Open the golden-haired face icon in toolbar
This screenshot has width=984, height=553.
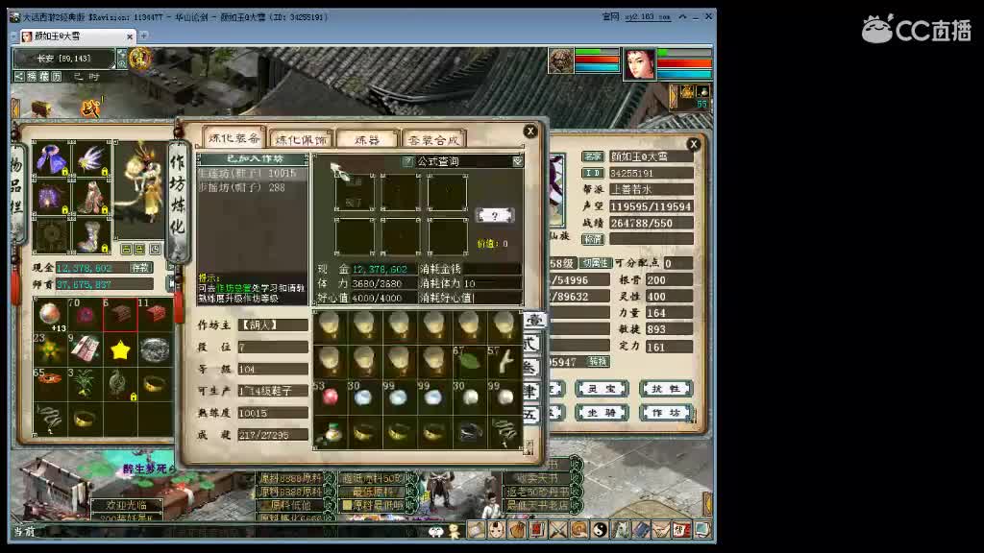(578, 530)
